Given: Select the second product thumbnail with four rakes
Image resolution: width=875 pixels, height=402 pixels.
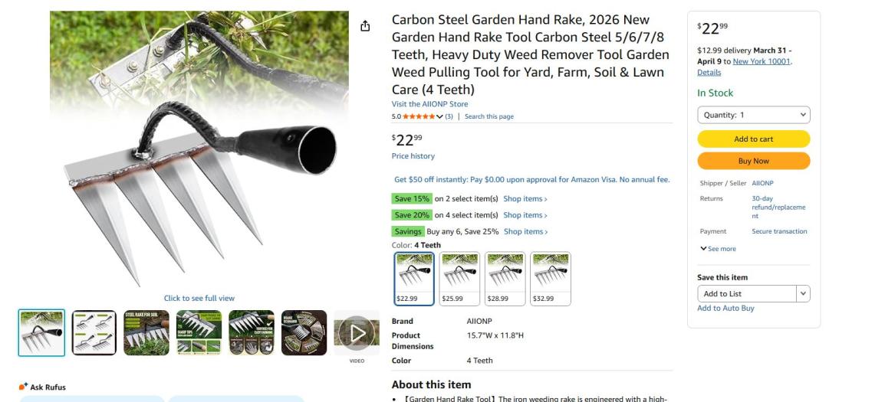Looking at the screenshot, I should (x=94, y=332).
